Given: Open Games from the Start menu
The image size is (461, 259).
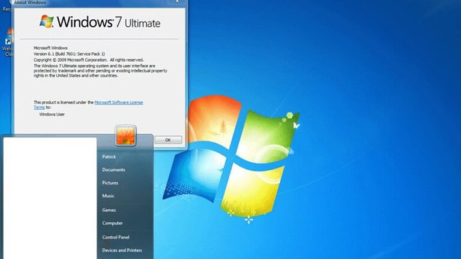Looking at the screenshot, I should [109, 210].
